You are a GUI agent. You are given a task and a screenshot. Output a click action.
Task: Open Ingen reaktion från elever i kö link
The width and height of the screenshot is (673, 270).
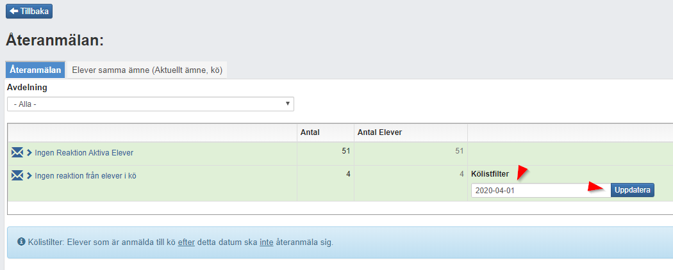(85, 175)
